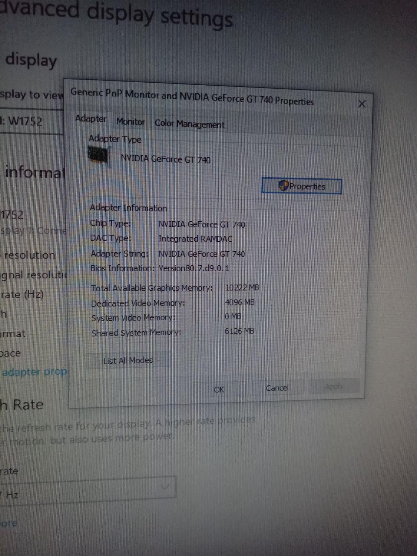Click the Shared System Memory label

coord(136,333)
